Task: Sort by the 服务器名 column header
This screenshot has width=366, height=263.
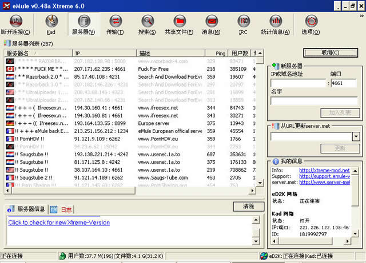Action: point(38,54)
